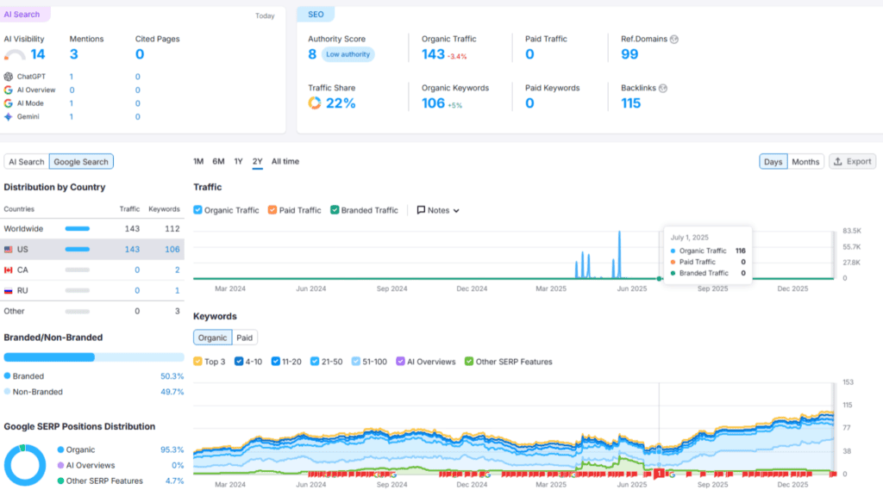Click the Export button

(x=851, y=161)
